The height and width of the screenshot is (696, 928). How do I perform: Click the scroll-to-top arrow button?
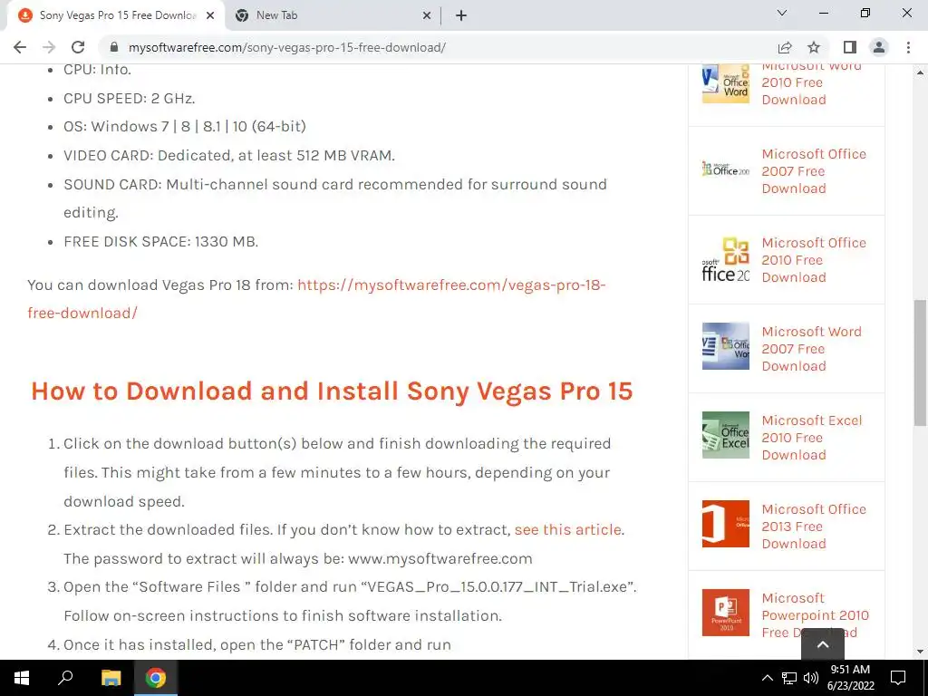click(823, 644)
